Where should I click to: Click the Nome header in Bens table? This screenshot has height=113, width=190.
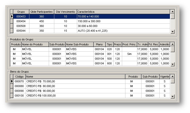[75, 77]
